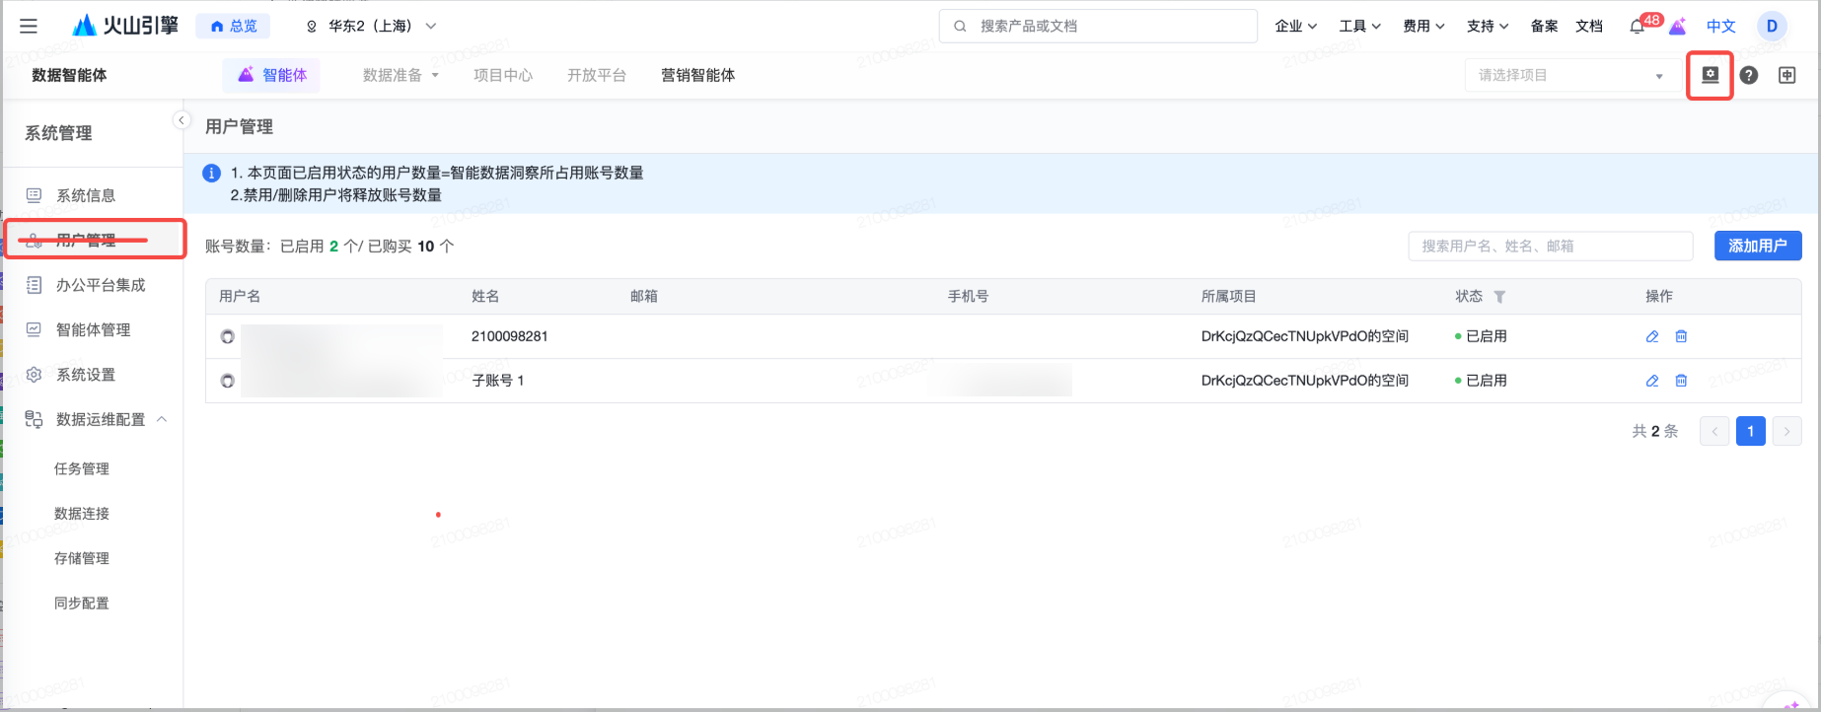
Task: Switch to the 智能体 tab
Action: (271, 75)
